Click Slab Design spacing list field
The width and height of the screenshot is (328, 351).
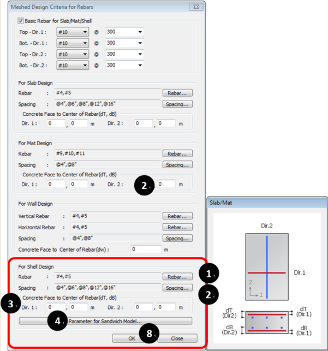[x=108, y=104]
